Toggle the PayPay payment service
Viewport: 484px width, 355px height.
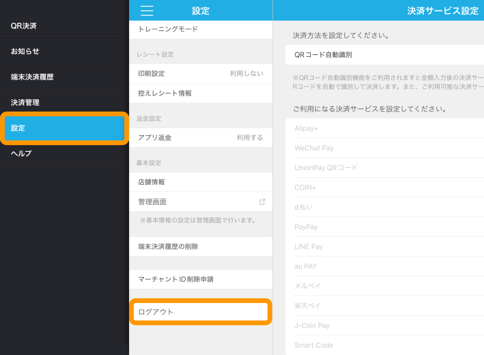click(x=384, y=227)
